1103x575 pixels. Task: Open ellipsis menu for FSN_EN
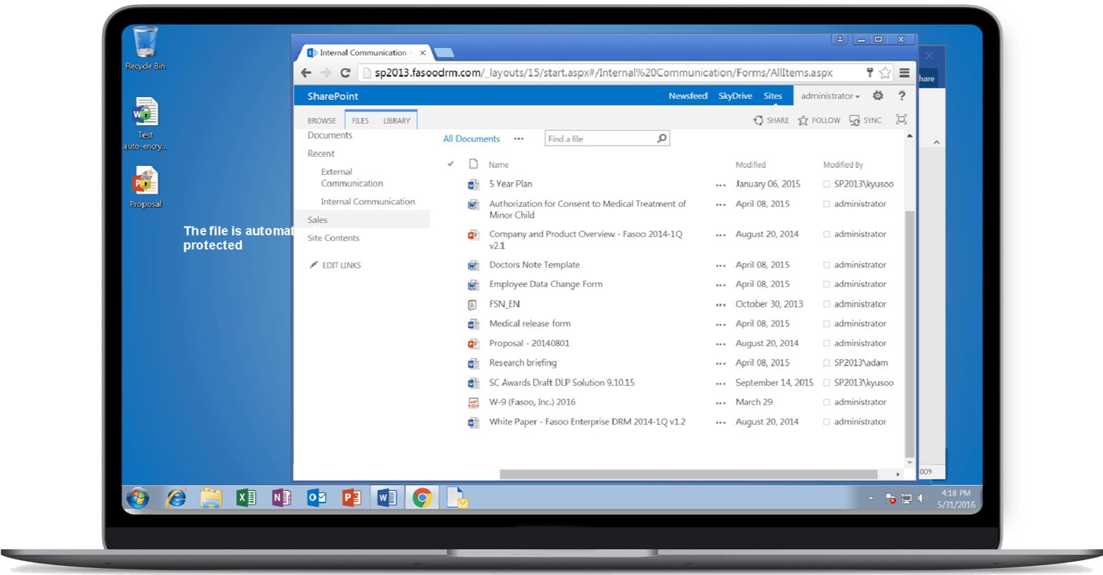[x=720, y=306]
